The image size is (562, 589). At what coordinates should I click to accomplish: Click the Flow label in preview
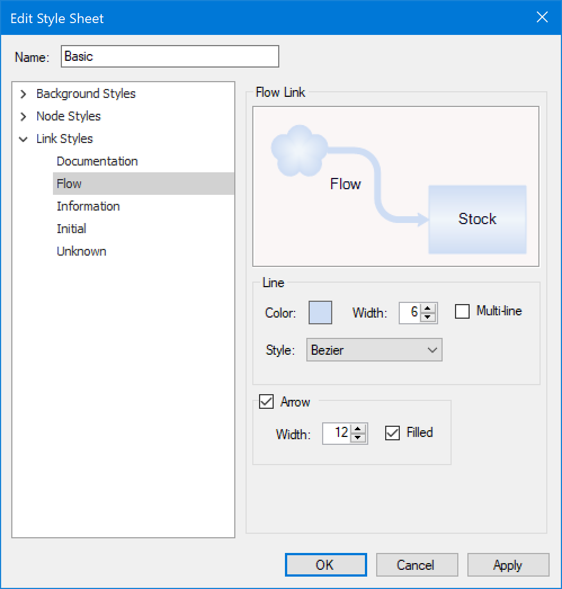tap(345, 184)
